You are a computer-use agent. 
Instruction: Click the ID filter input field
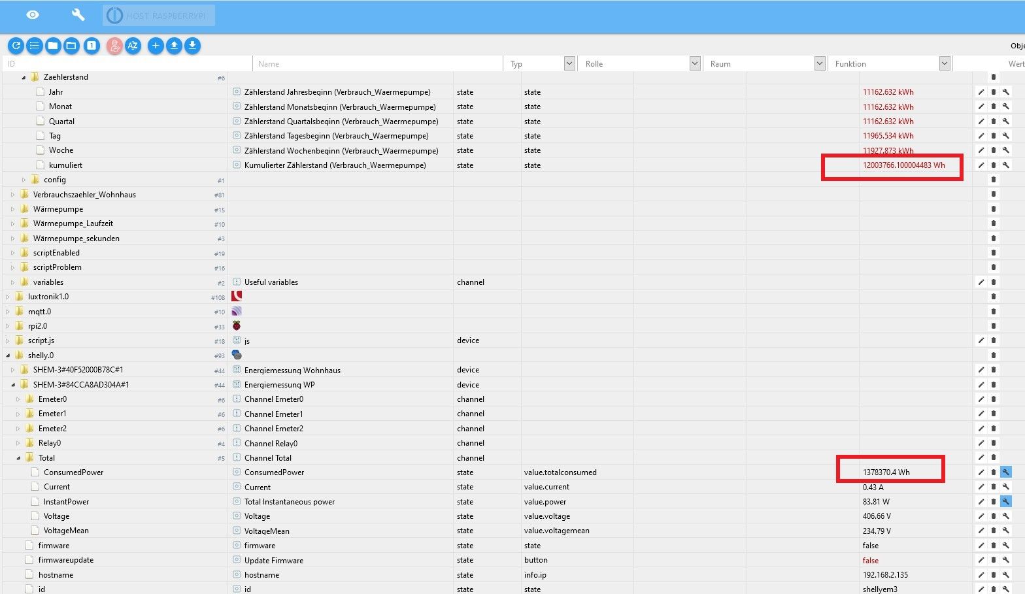point(127,63)
